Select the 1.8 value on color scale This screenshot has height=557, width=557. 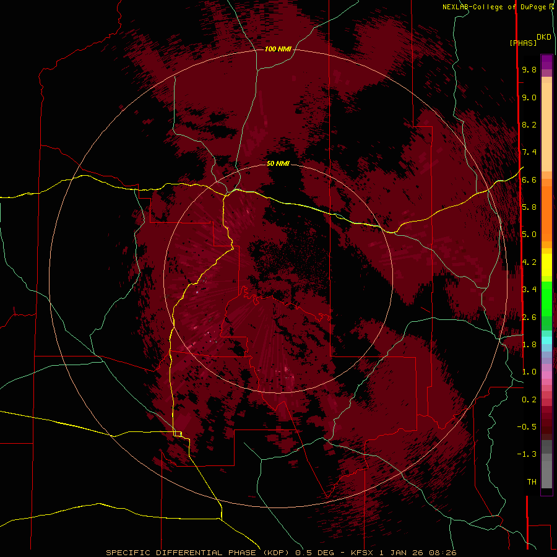click(x=529, y=345)
